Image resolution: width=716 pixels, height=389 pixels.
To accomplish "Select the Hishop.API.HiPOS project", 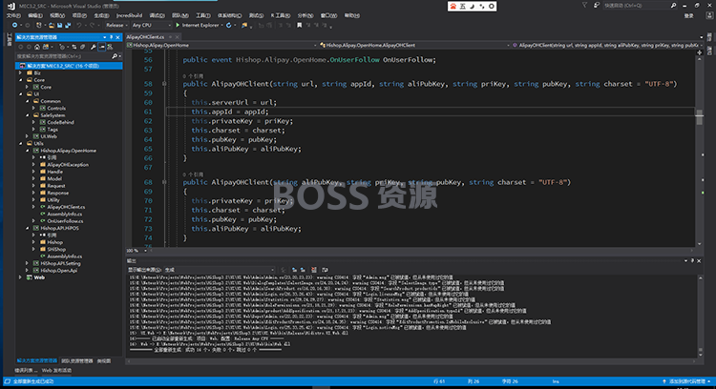I will click(x=59, y=228).
